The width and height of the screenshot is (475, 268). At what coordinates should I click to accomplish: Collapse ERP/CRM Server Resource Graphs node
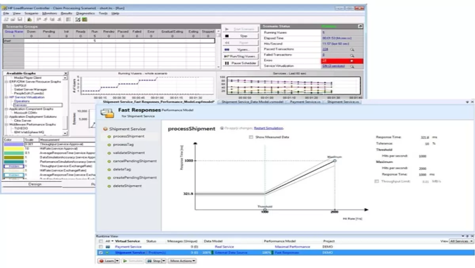6,82
